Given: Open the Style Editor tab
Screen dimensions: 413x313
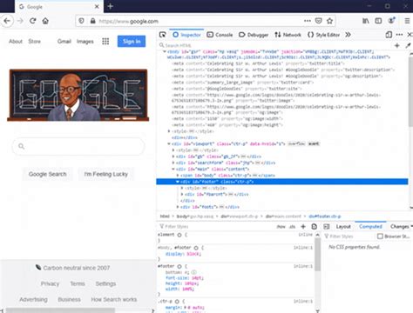Looking at the screenshot, I should coord(323,35).
